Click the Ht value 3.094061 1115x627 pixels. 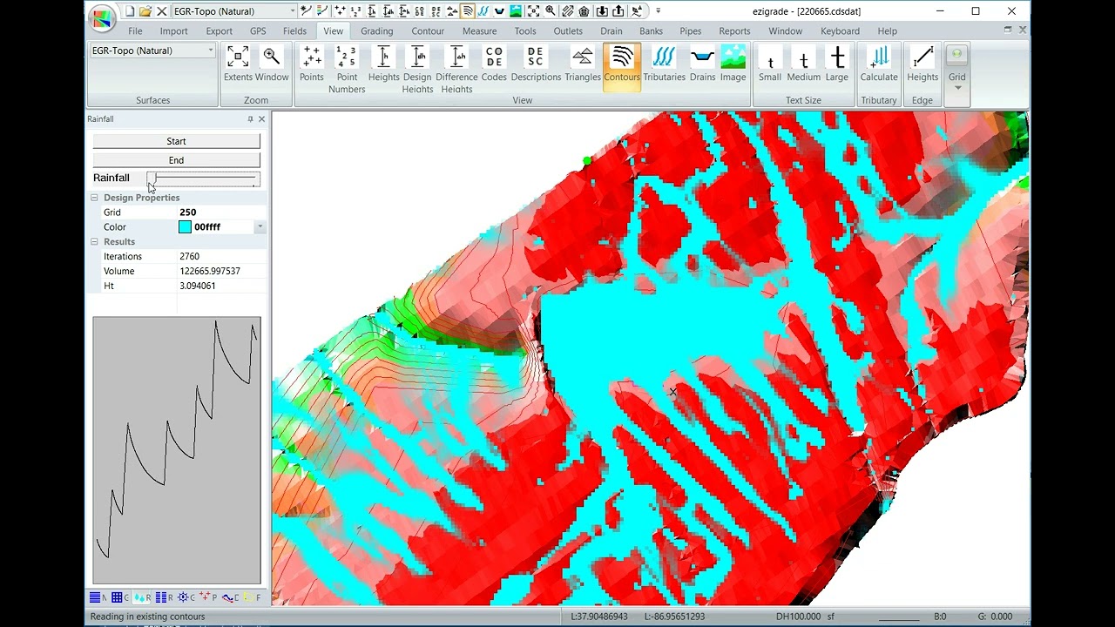tap(221, 286)
